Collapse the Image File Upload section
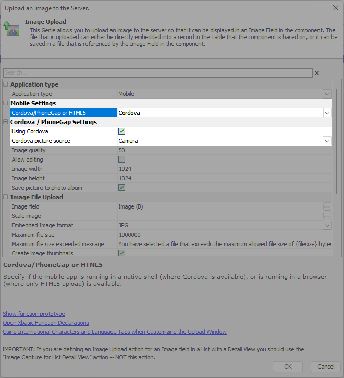 [6, 197]
